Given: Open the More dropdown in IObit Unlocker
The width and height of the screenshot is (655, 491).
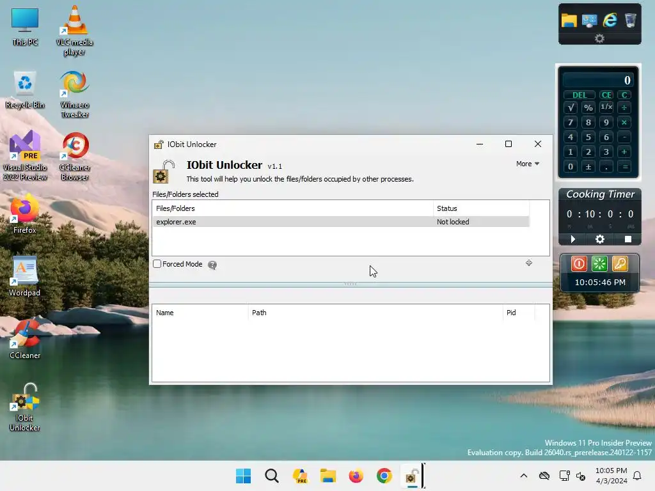Looking at the screenshot, I should pos(528,164).
